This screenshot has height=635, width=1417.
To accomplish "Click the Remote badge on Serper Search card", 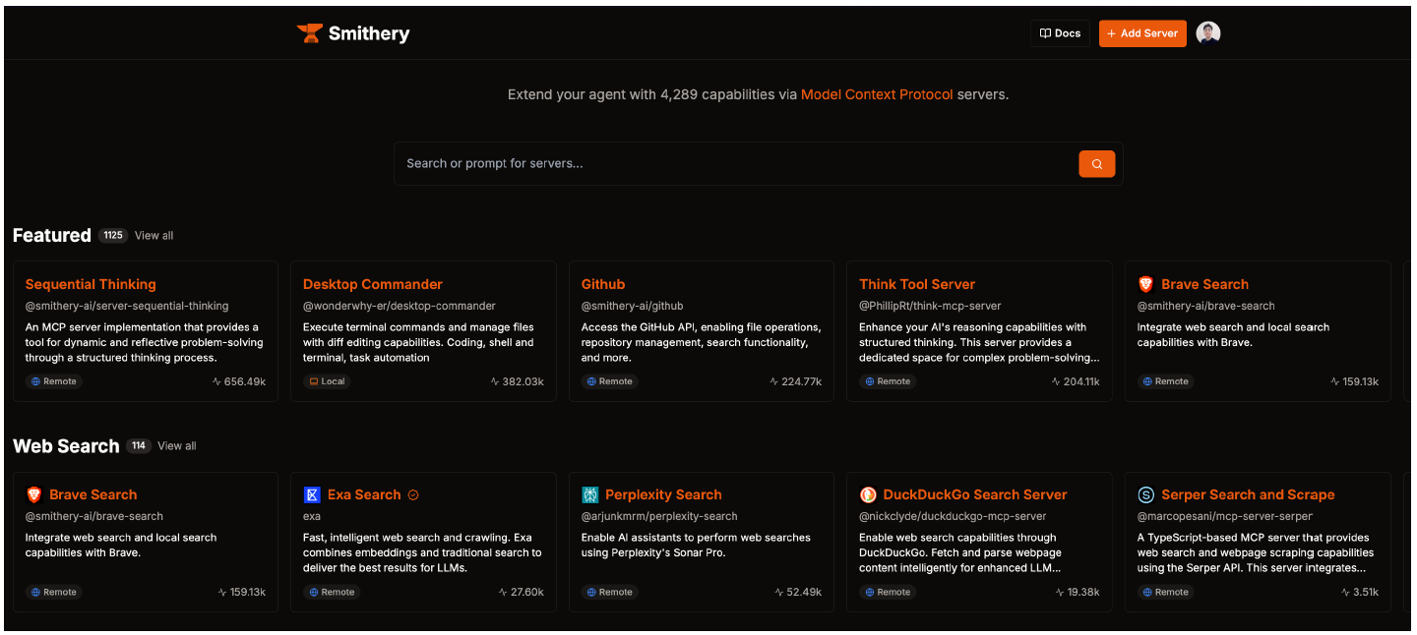I will point(1165,592).
